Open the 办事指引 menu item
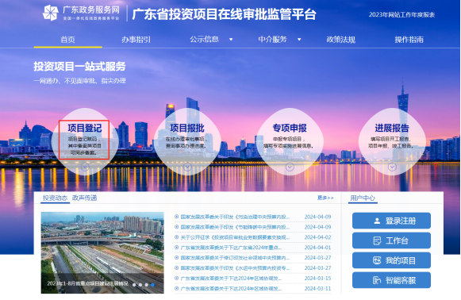461x300 pixels. (136, 40)
